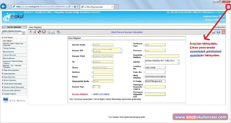Image resolution: width=231 pixels, height=123 pixels.
Task: Open the Internet Explorer Tools gear icon
Action: [x=228, y=6]
